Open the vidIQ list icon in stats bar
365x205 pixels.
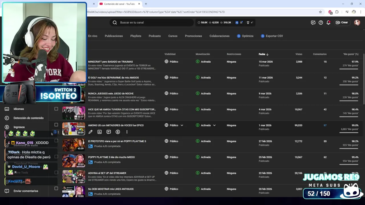(242, 22)
